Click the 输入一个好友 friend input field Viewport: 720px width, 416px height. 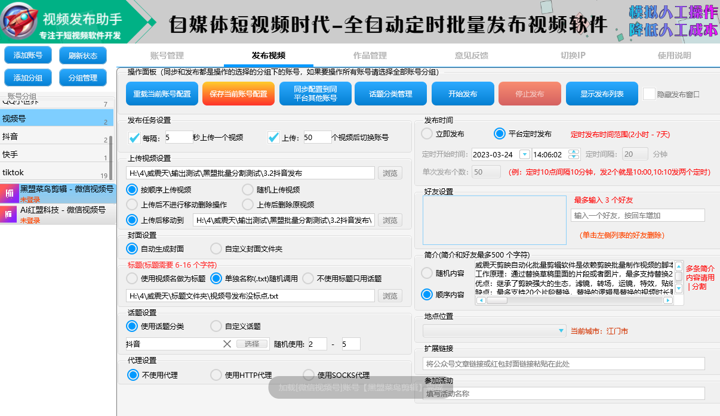tap(638, 215)
